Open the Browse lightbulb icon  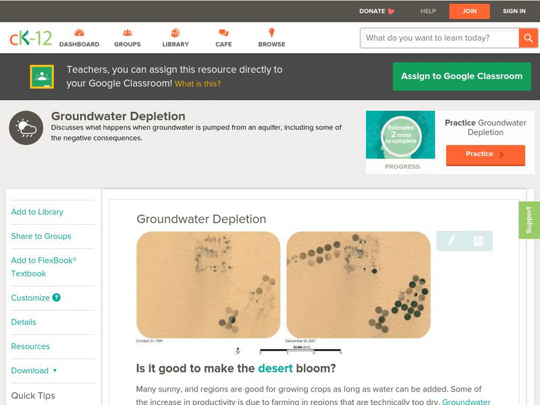click(272, 32)
